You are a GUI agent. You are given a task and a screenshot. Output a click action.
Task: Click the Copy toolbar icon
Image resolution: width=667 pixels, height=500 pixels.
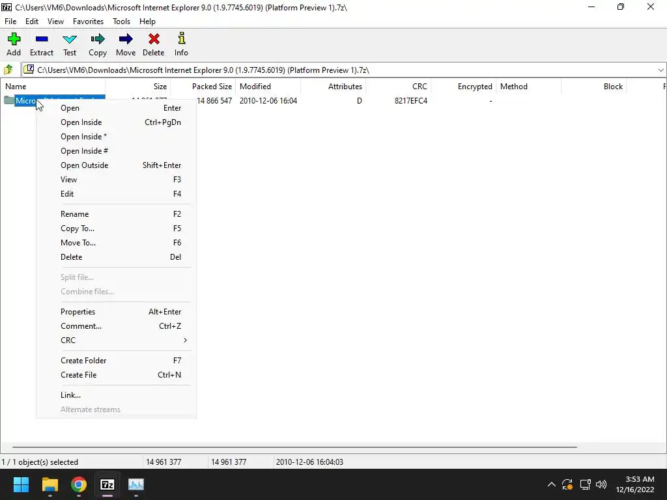point(98,44)
